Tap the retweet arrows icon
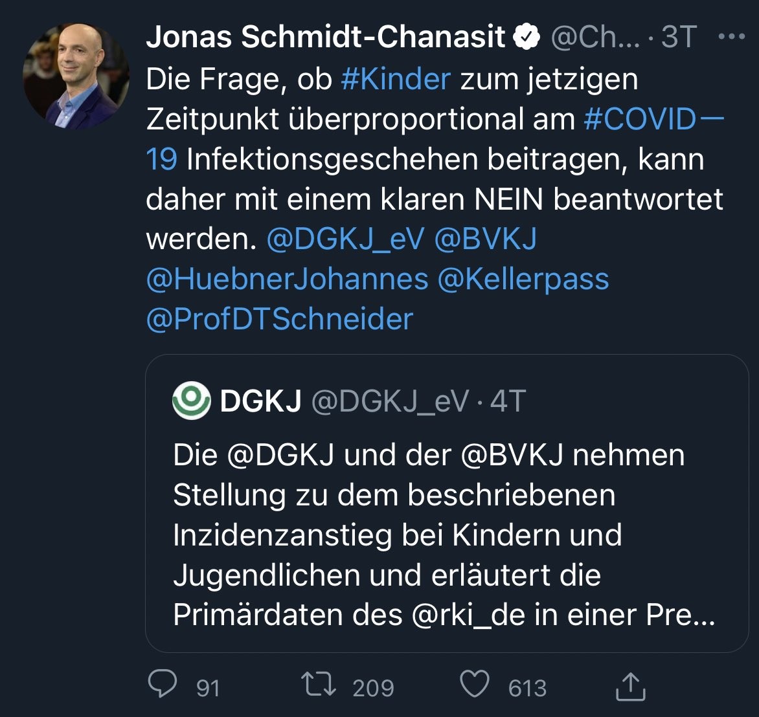 [319, 685]
